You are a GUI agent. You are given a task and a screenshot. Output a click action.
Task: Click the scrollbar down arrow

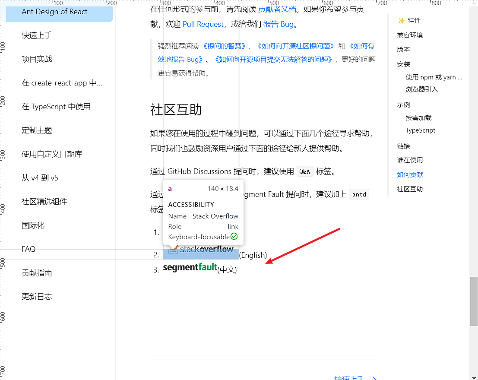(x=474, y=377)
